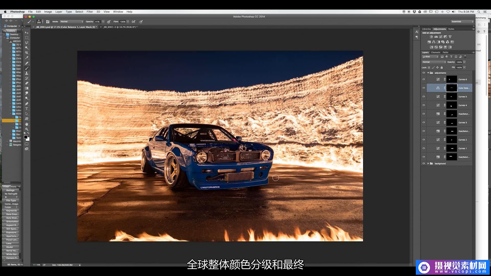Select the Magic Wand tool
Viewport: 491px width, 276px height.
[x=27, y=48]
